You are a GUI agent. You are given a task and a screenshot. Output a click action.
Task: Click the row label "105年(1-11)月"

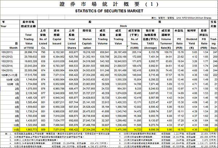[9, 75]
